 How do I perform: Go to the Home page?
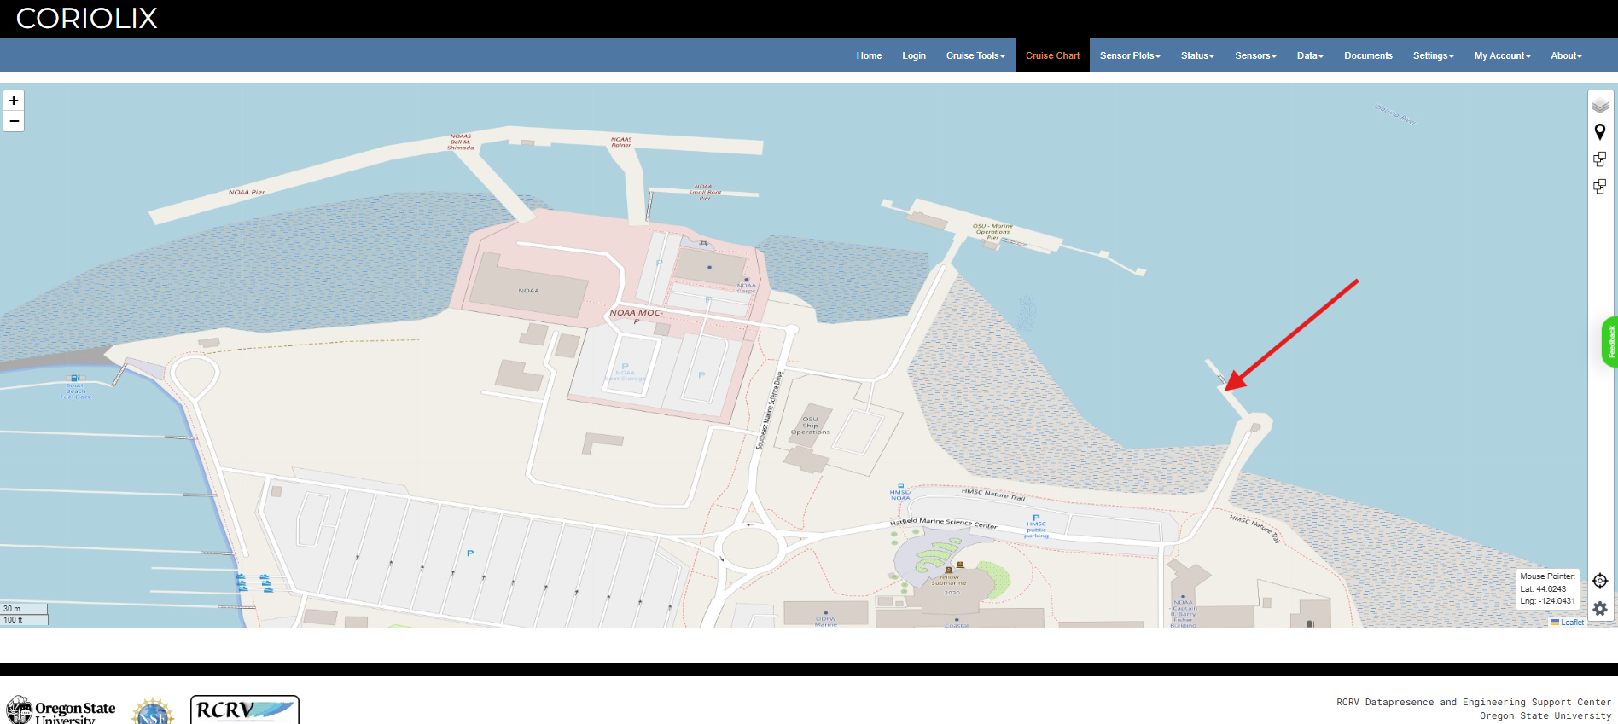(869, 55)
